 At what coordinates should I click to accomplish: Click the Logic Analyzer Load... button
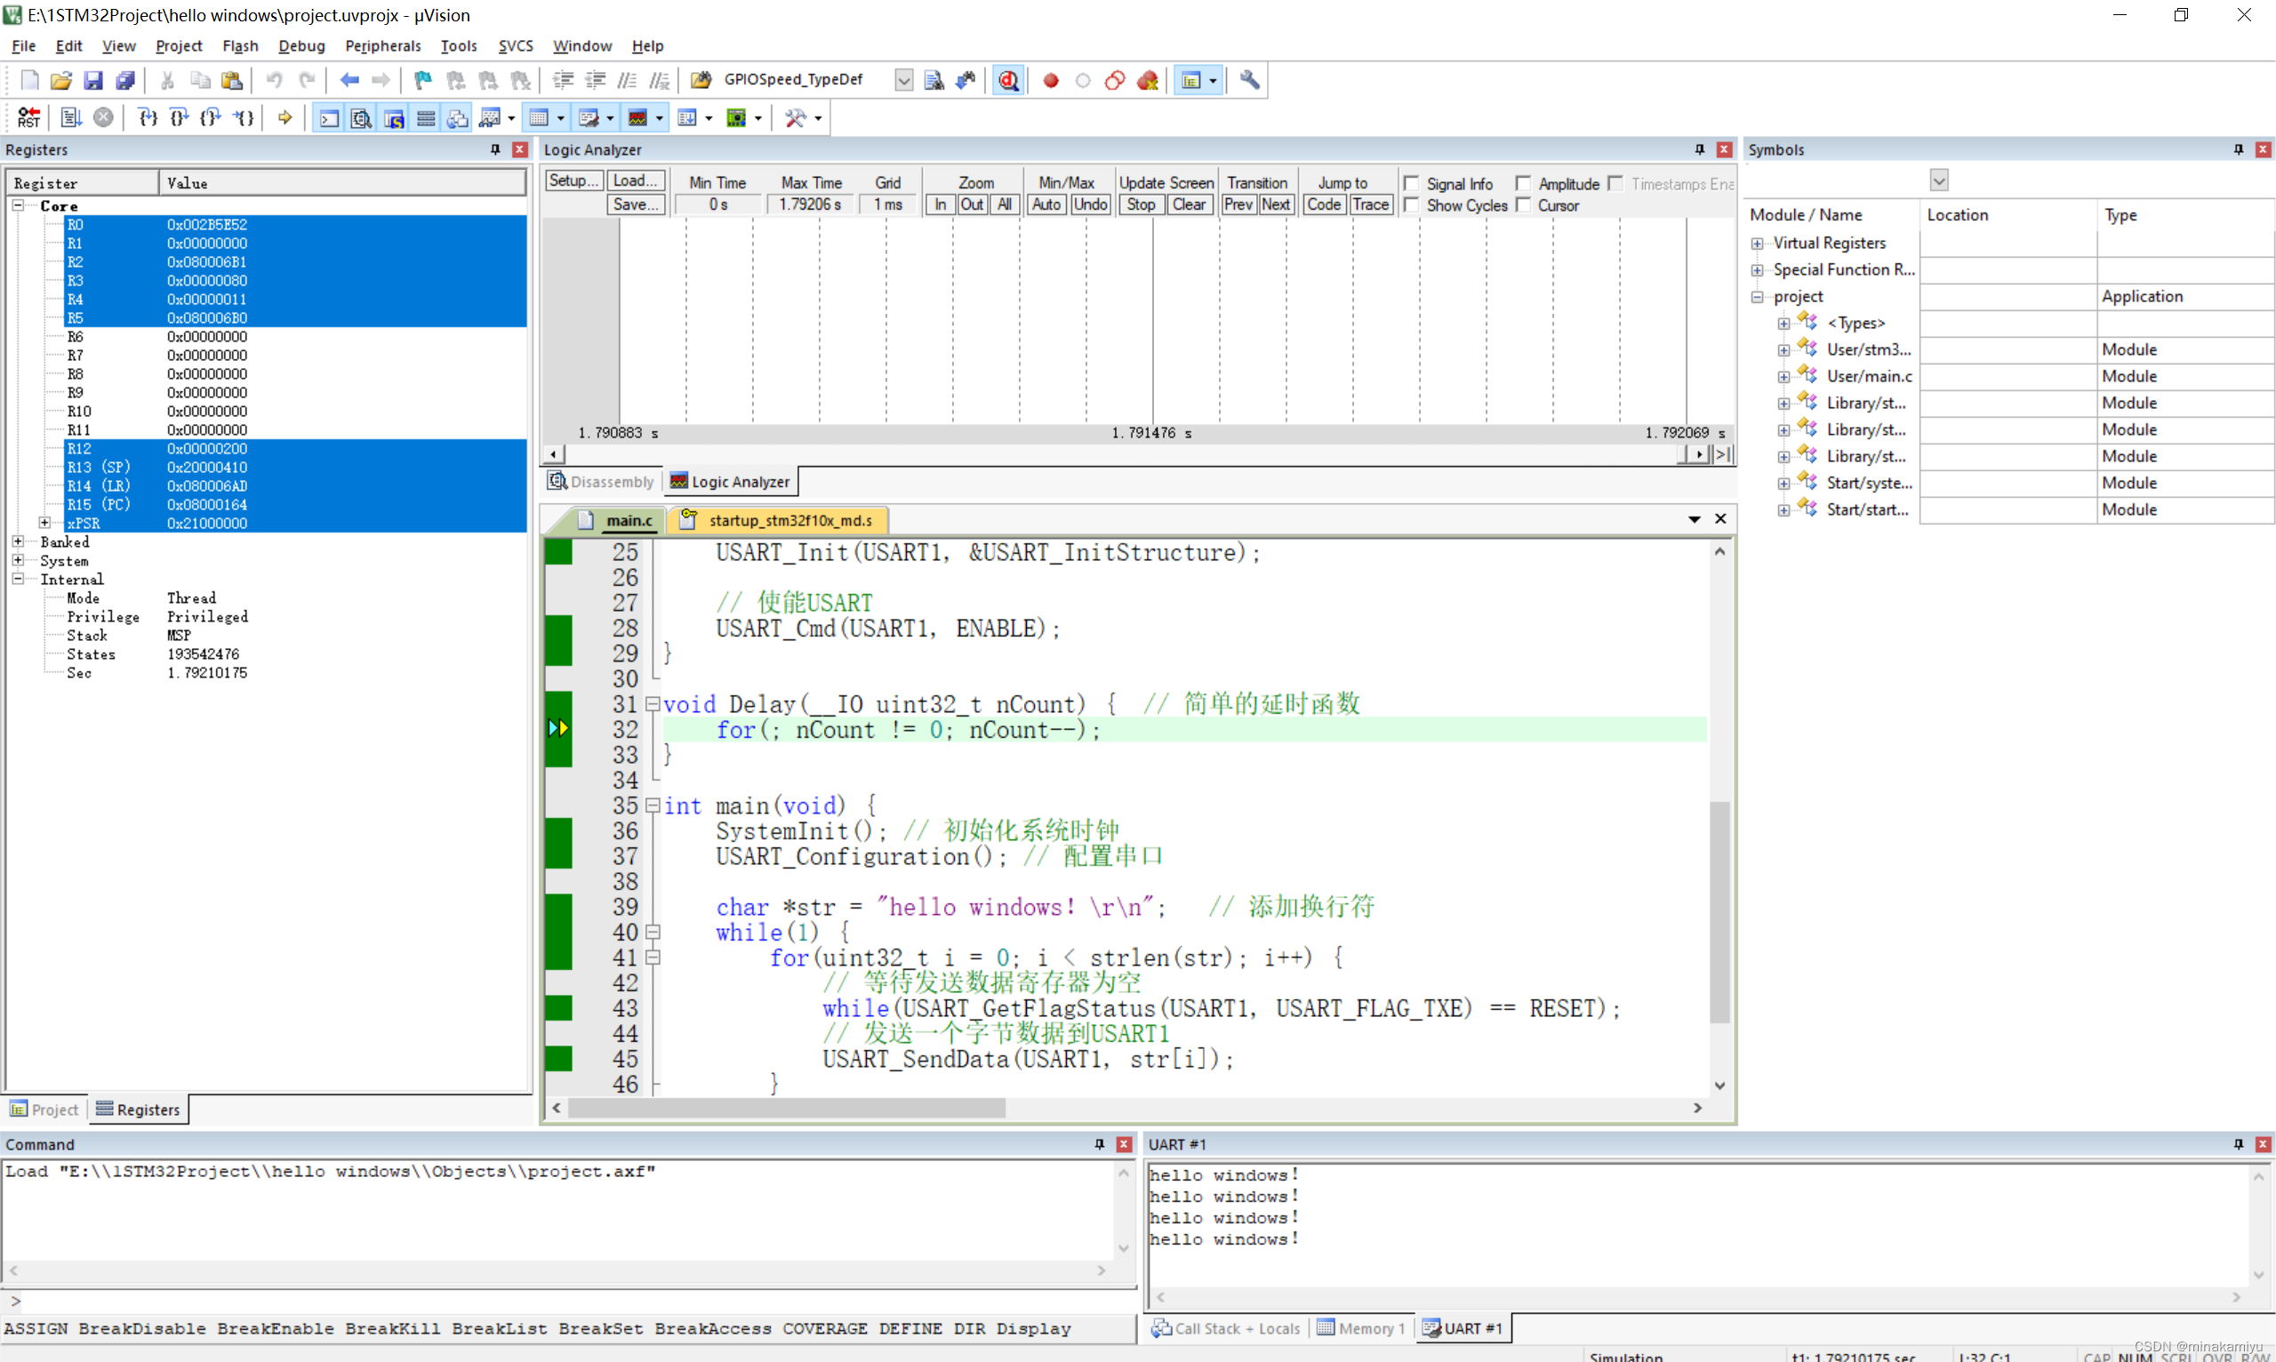pos(635,180)
